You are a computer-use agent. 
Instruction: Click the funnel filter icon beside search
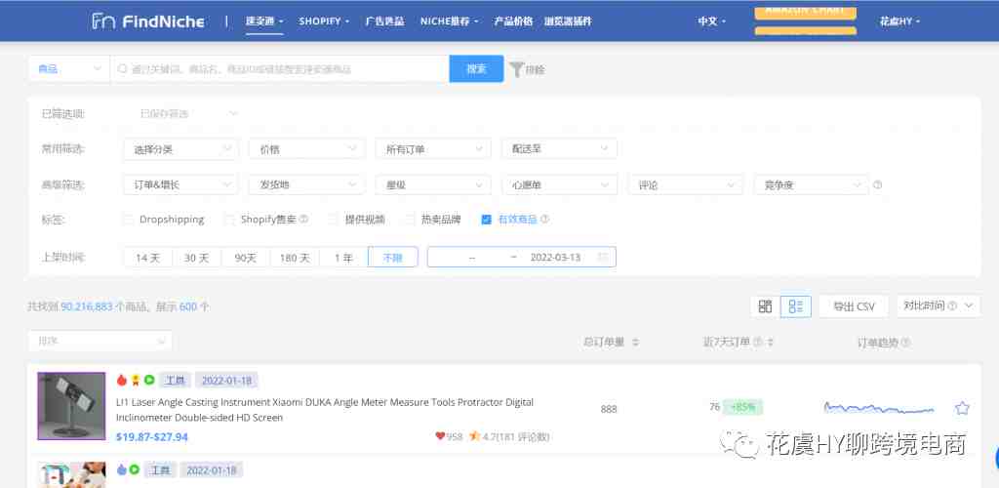(x=516, y=69)
